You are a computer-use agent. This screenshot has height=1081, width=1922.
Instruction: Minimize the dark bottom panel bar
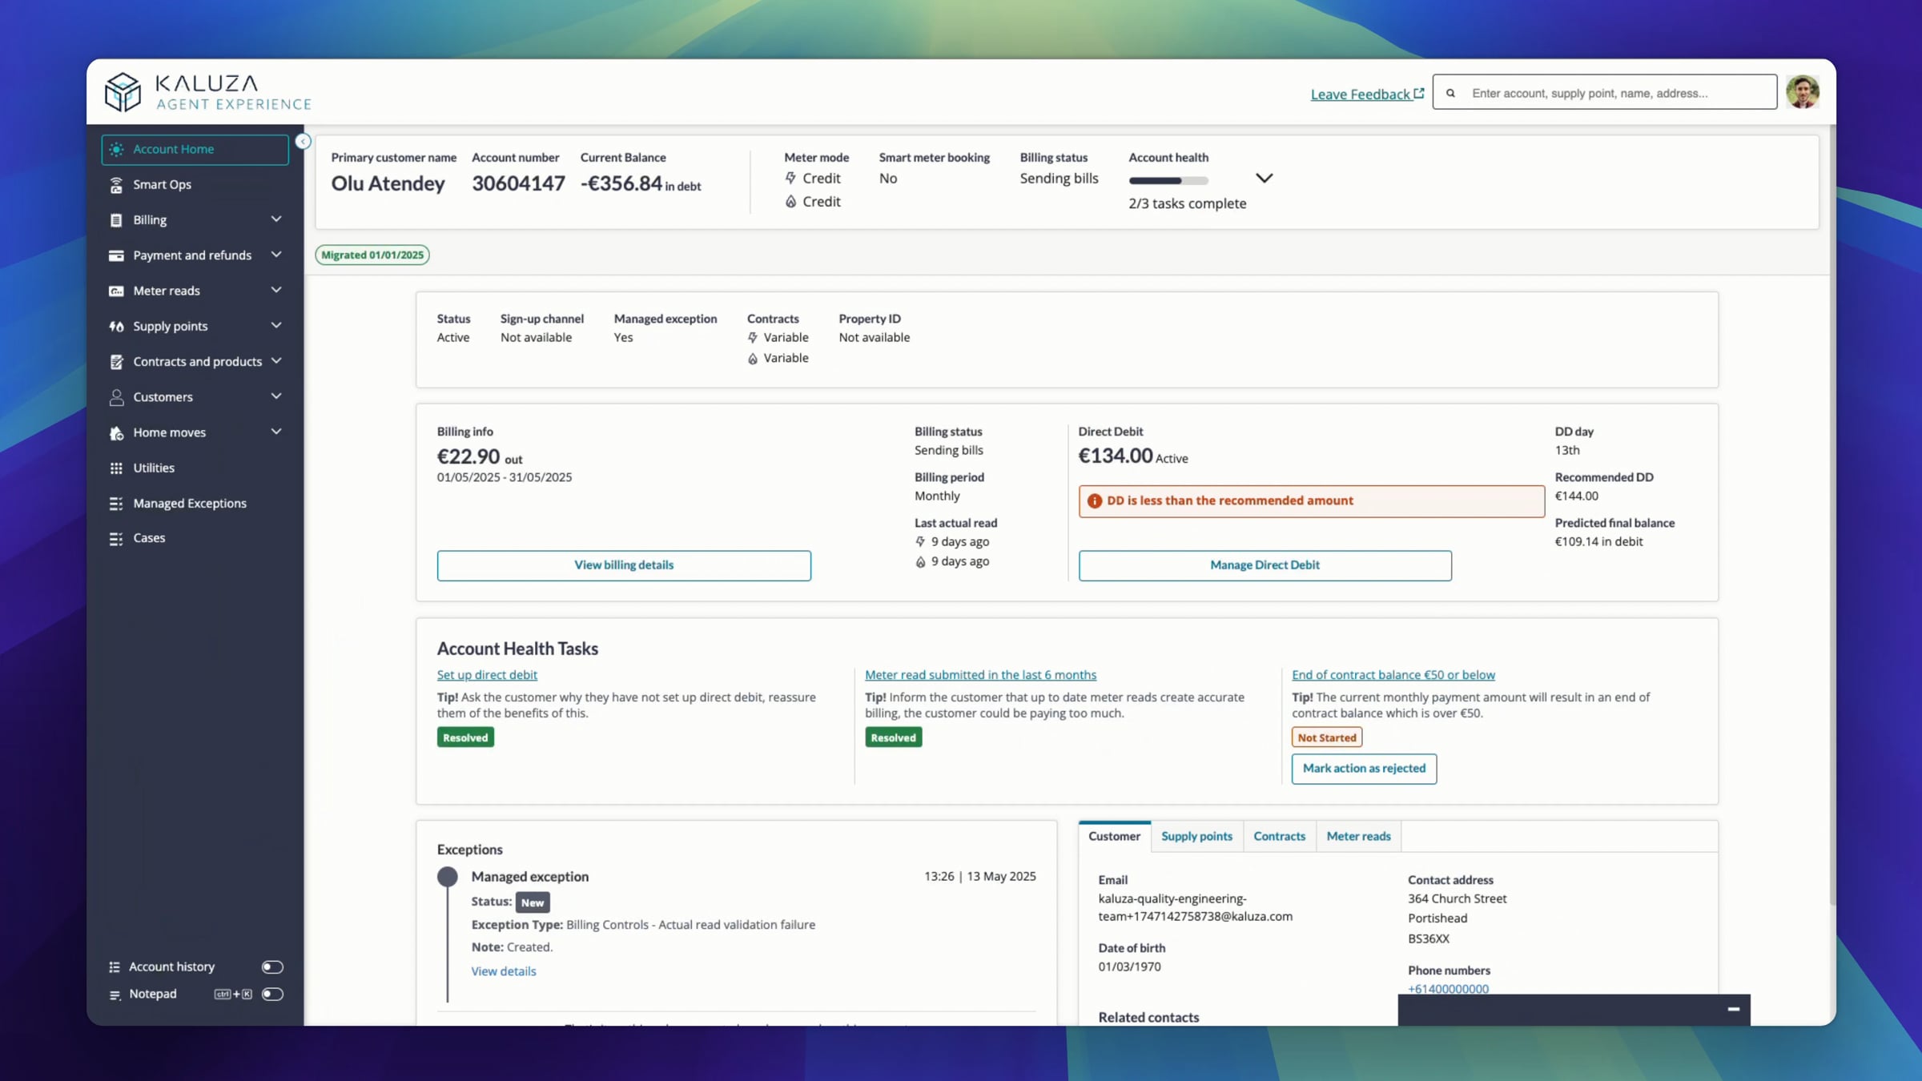point(1733,1009)
